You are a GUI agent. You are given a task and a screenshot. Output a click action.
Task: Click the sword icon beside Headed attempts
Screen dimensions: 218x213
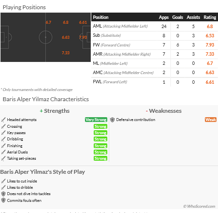pos(3,120)
